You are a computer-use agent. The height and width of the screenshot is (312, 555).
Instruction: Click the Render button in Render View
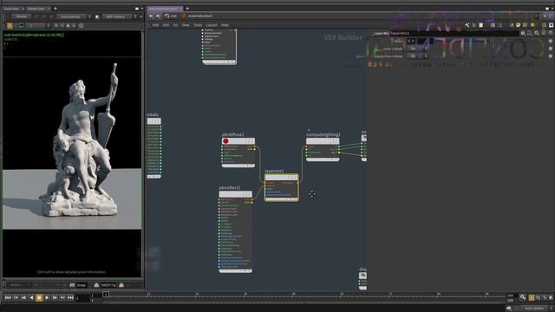tap(21, 16)
